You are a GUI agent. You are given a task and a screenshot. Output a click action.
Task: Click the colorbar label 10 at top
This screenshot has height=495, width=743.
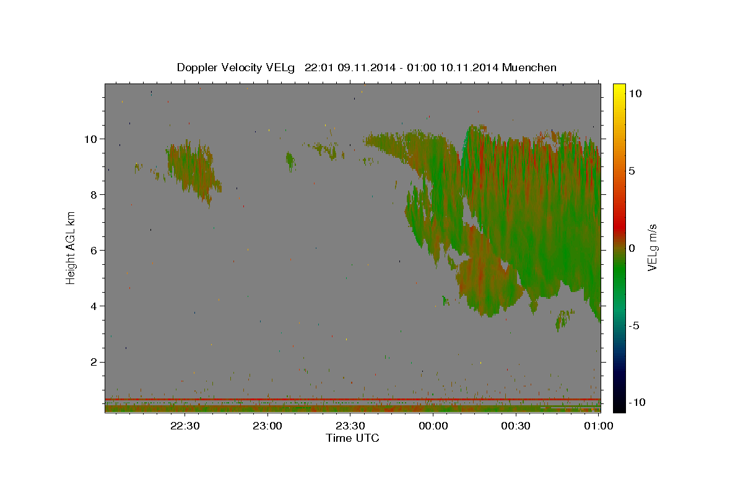click(x=635, y=93)
